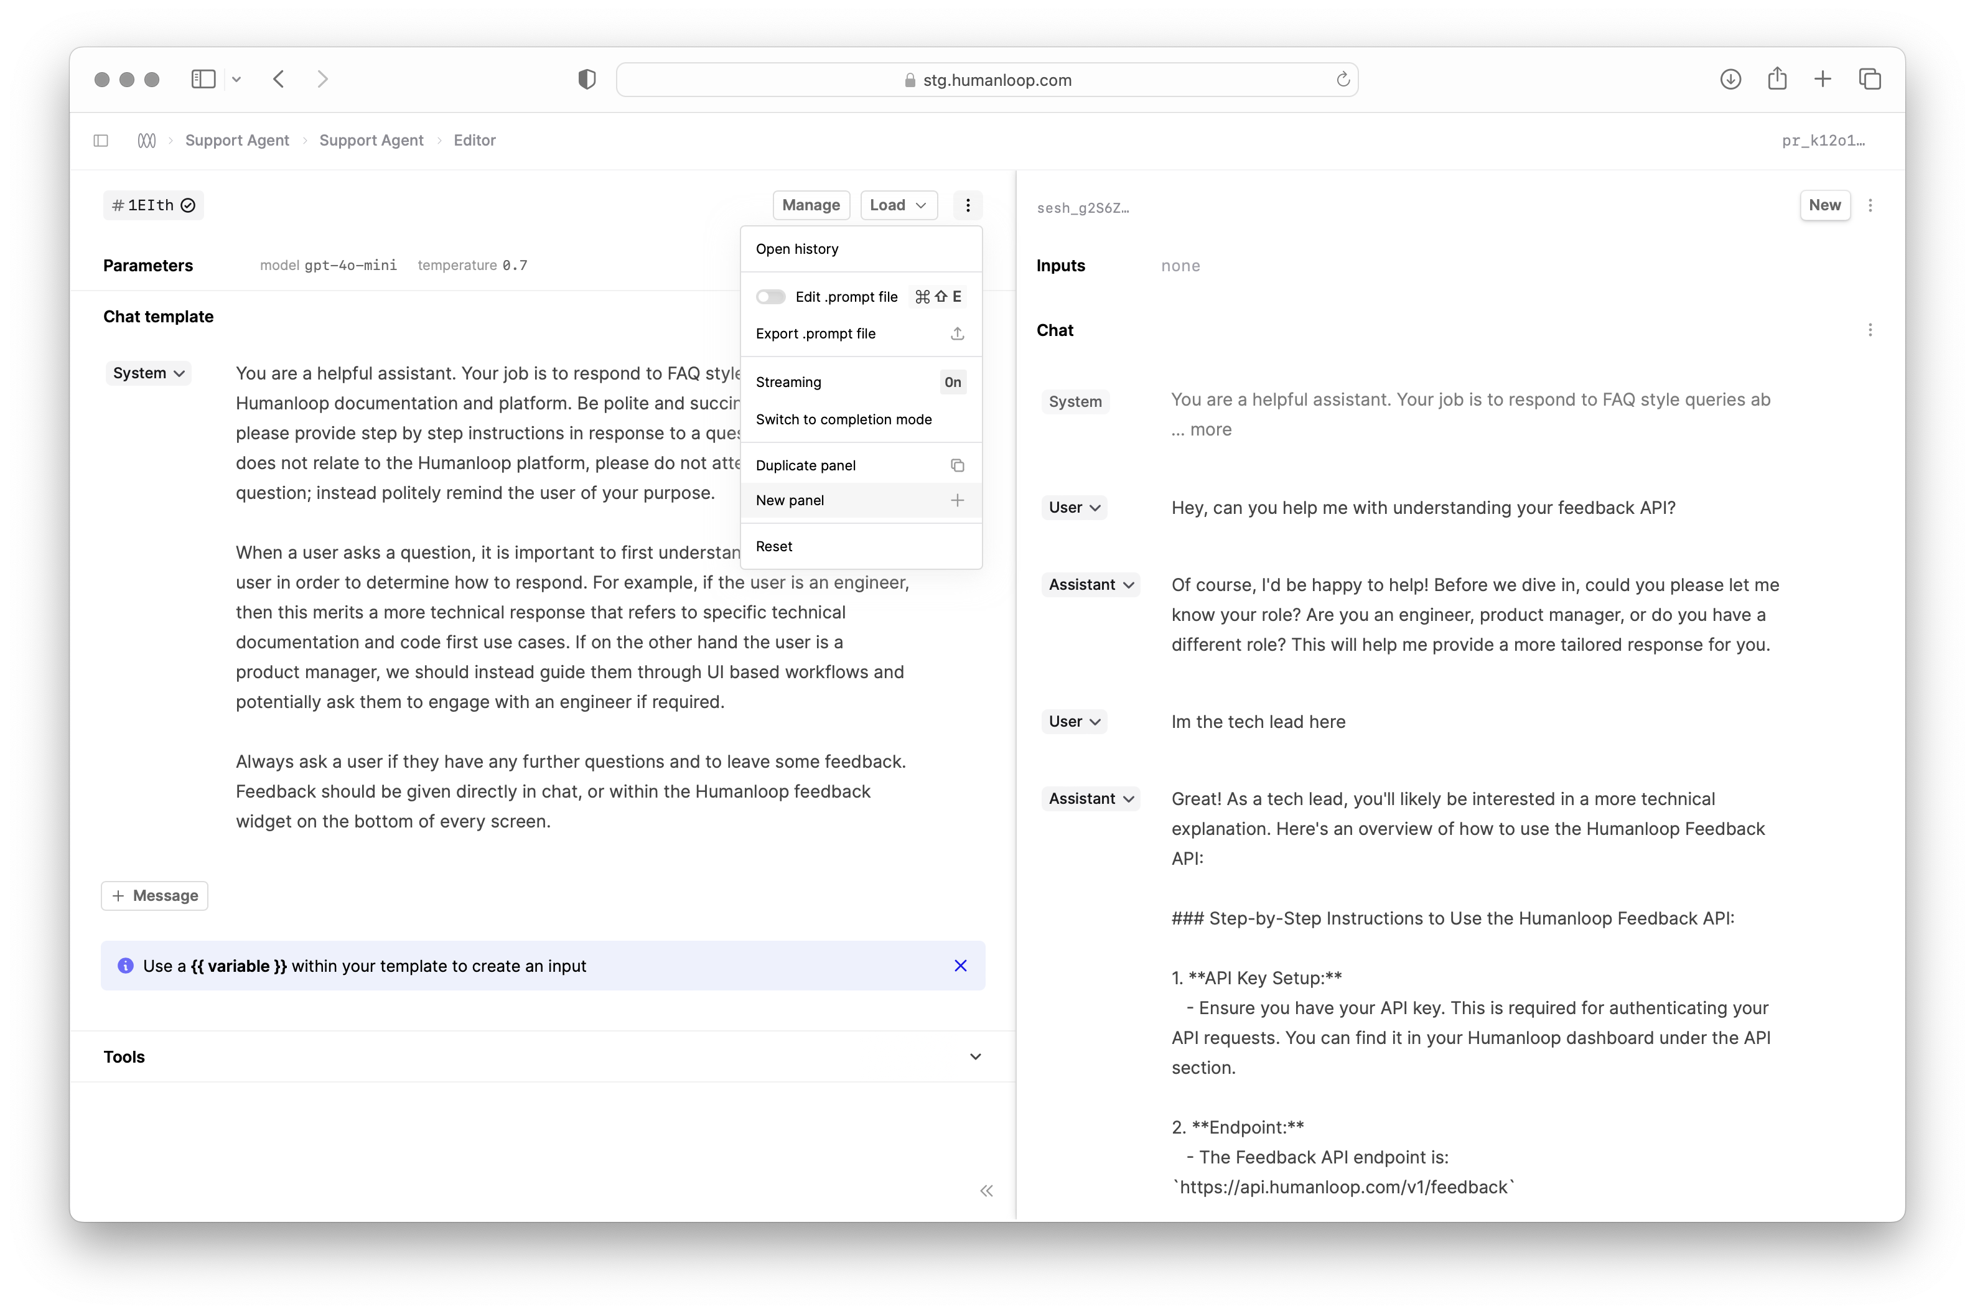The height and width of the screenshot is (1314, 1975).
Task: Change role of the first Assistant message
Action: (x=1091, y=585)
